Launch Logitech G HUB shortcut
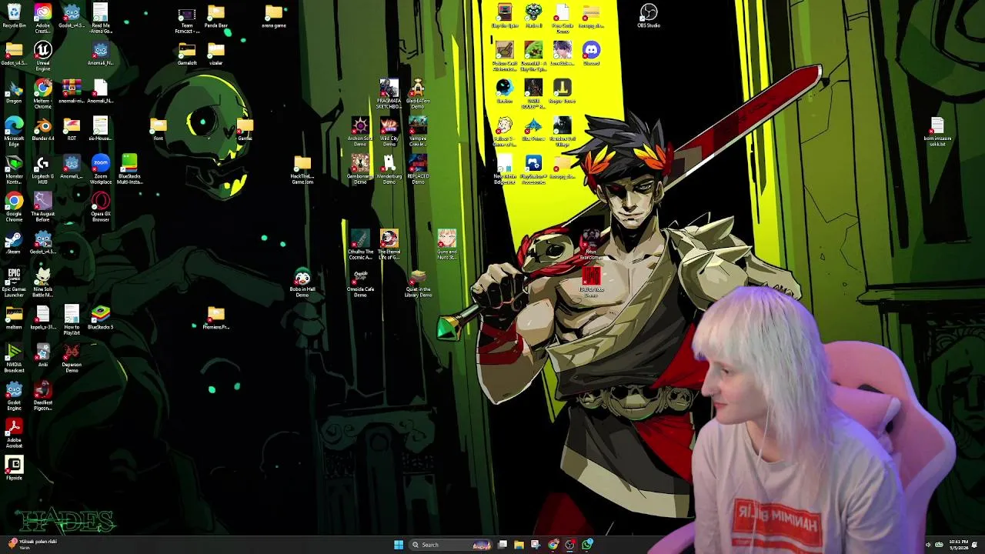The width and height of the screenshot is (985, 554). pos(43,169)
